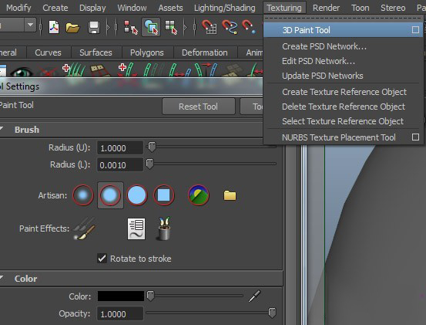Choose the square Artisan brush profile
Viewport: 426px width, 325px height.
[163, 195]
